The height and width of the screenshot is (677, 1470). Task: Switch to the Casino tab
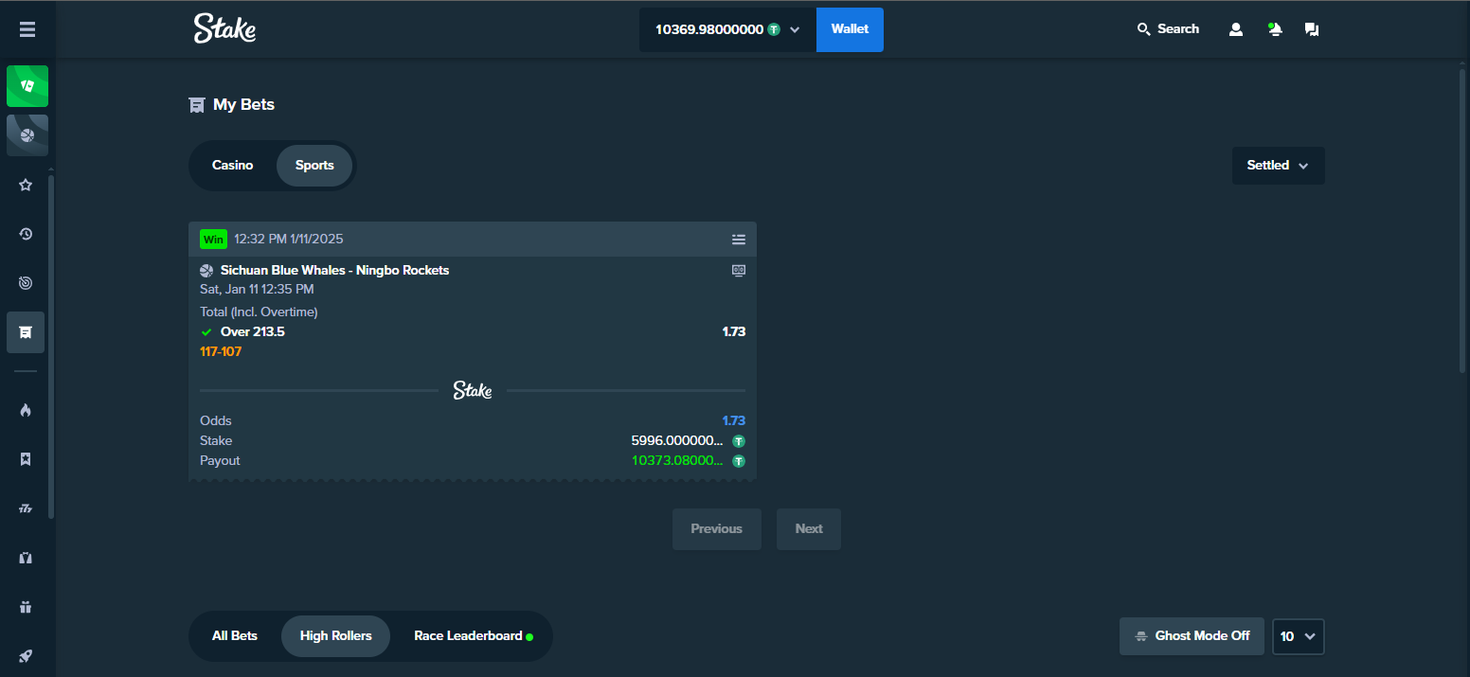[232, 166]
